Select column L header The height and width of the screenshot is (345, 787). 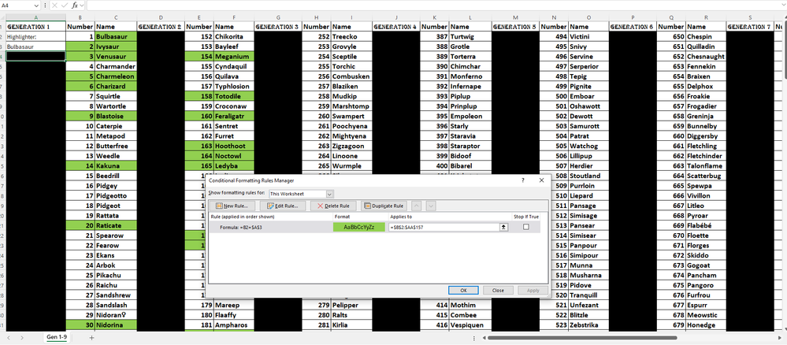(x=470, y=17)
